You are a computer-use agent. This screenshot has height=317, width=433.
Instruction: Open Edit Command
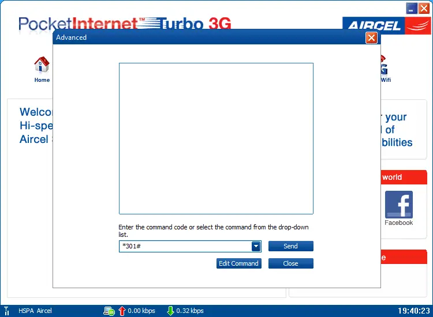click(238, 263)
